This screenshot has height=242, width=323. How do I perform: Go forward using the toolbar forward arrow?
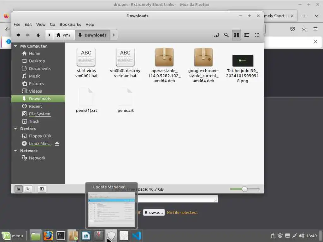[28, 35]
